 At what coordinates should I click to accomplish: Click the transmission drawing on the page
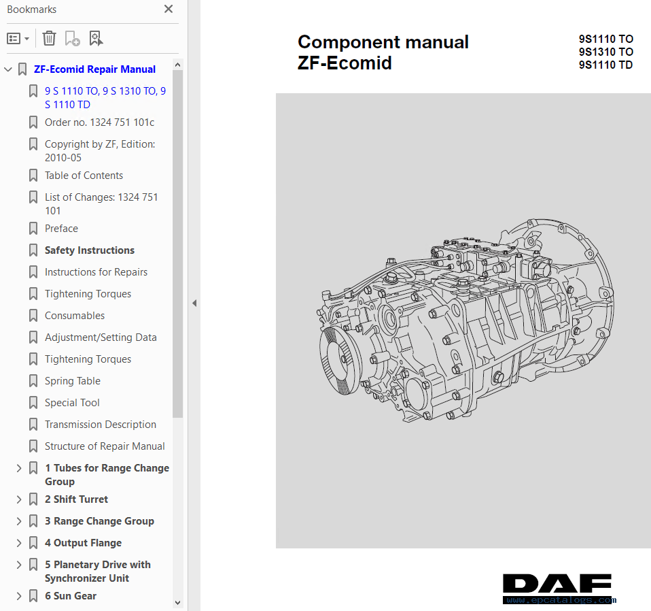[465, 320]
